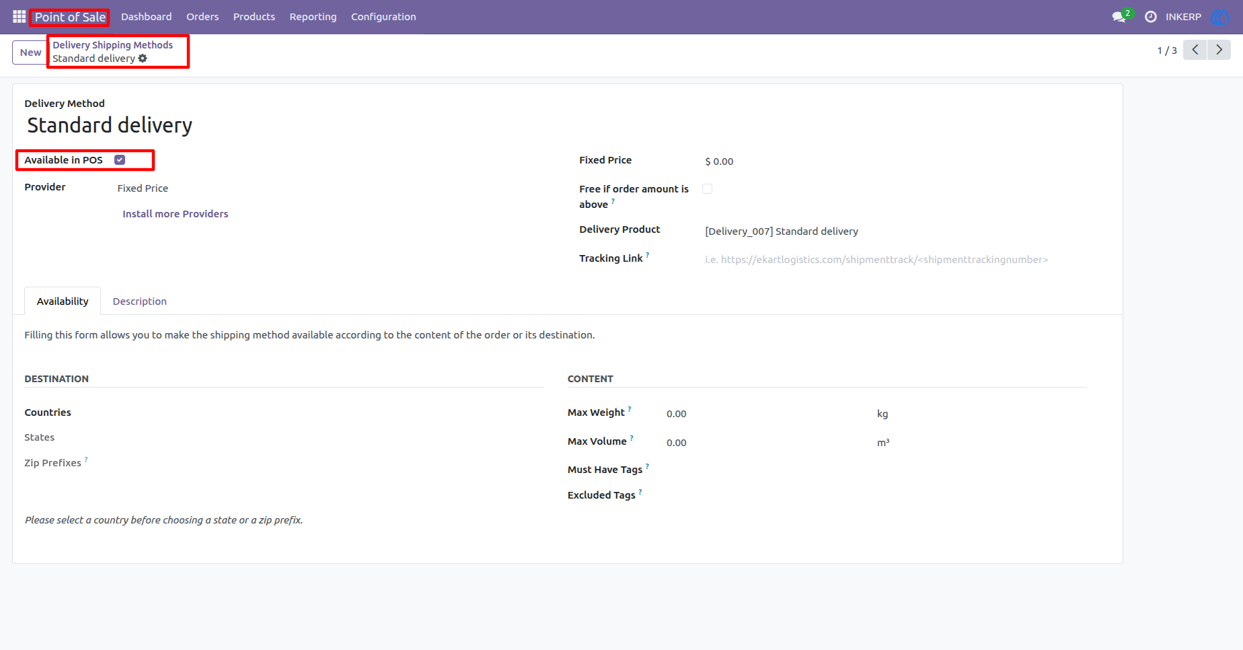Click the user avatar icon
The height and width of the screenshot is (650, 1243).
pos(1219,17)
